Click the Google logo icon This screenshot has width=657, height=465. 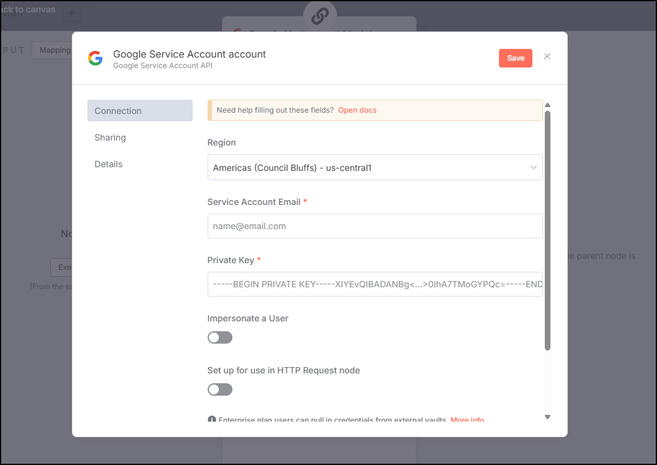95,58
